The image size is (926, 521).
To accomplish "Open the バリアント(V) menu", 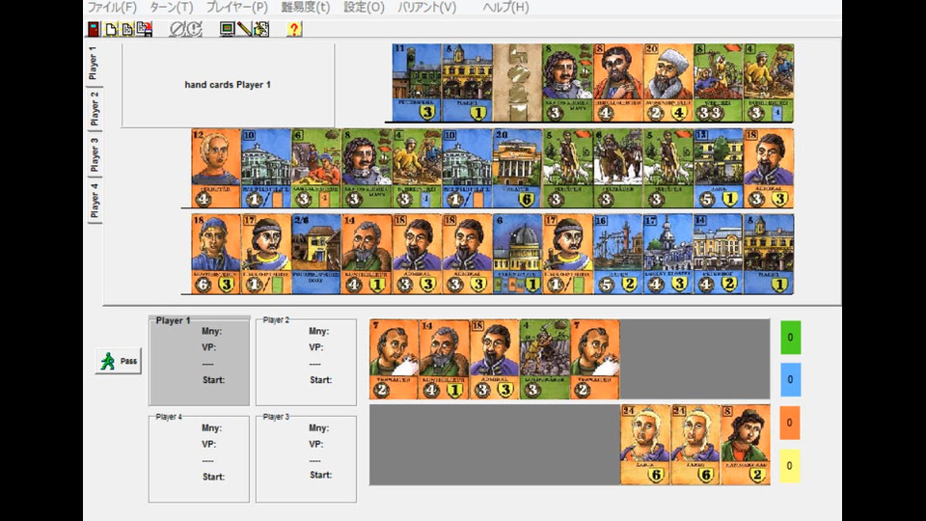I will pyautogui.click(x=426, y=7).
